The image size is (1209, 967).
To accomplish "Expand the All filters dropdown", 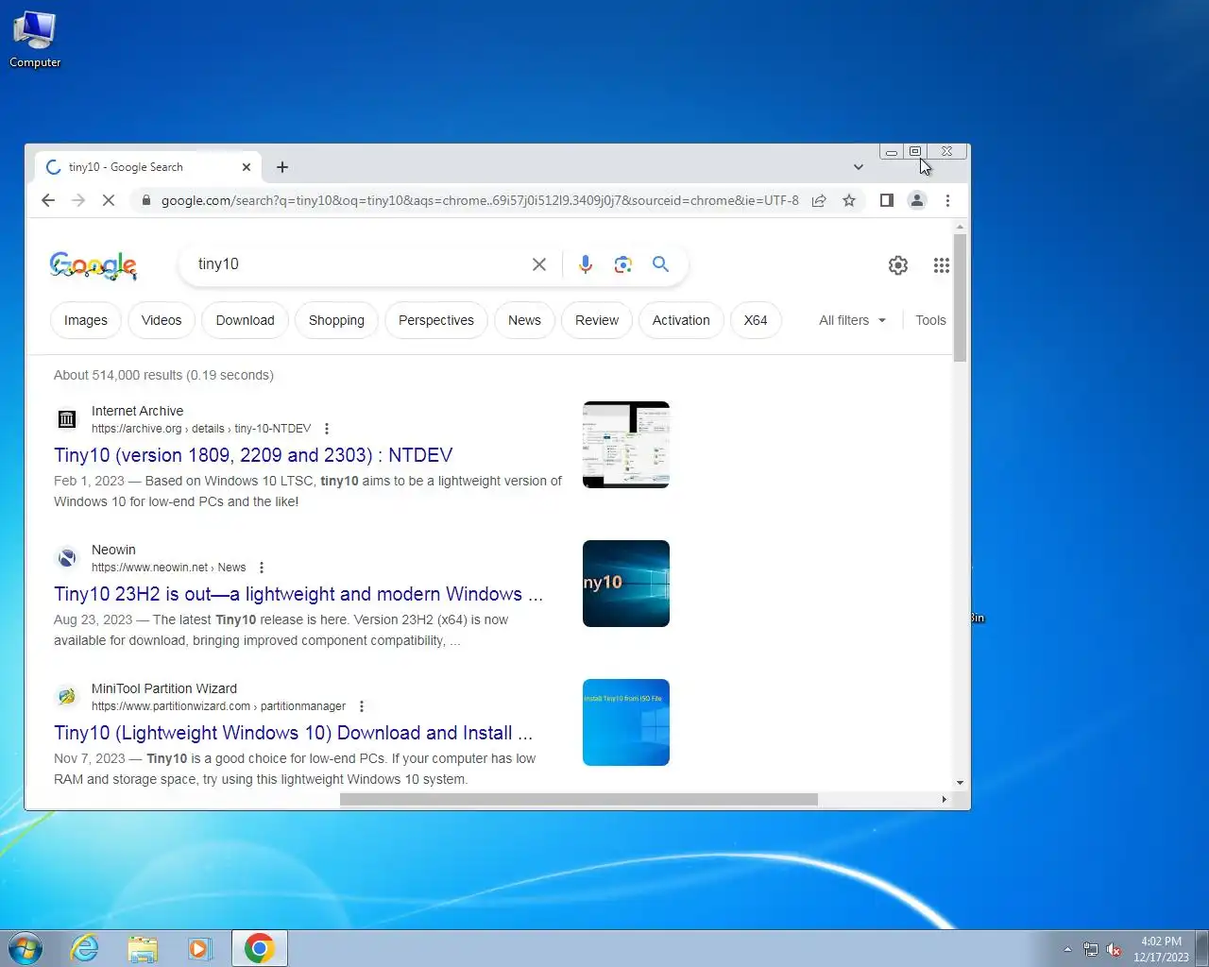I will tap(852, 320).
